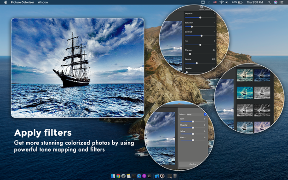Open Terminal from the dock
288x180 pixels.
(x=134, y=176)
